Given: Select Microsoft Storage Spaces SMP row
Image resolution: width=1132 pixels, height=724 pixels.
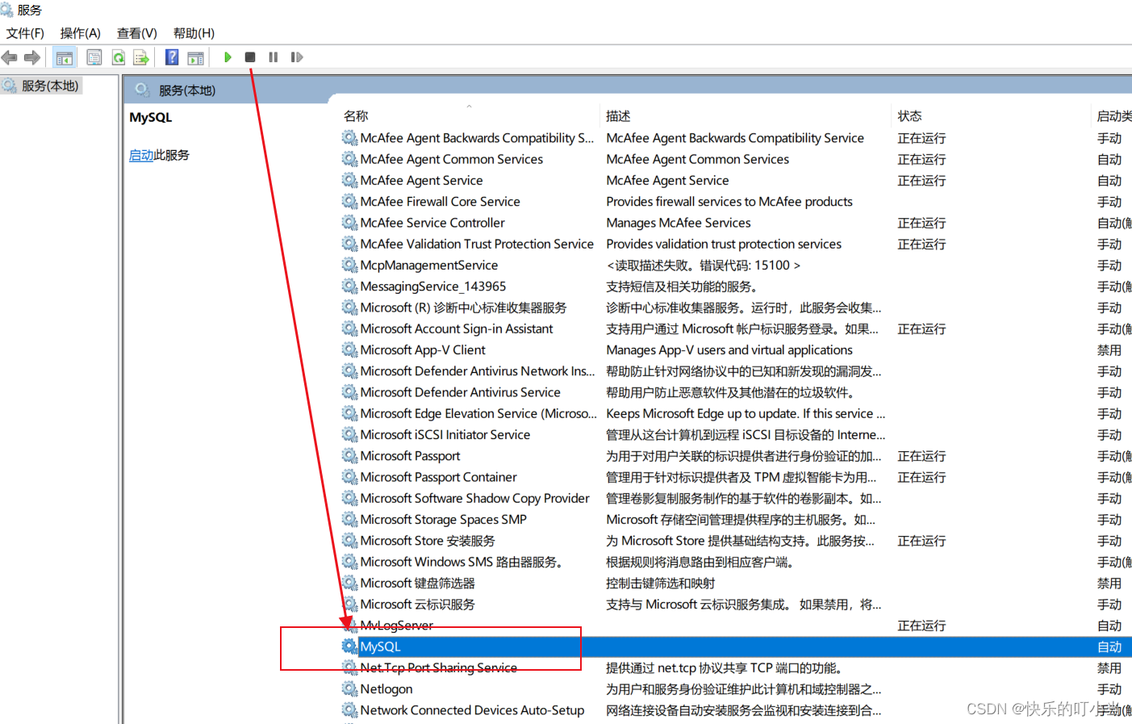Looking at the screenshot, I should click(735, 520).
